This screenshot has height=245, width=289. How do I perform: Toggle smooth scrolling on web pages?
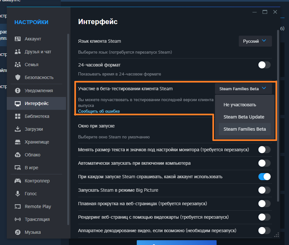264,204
